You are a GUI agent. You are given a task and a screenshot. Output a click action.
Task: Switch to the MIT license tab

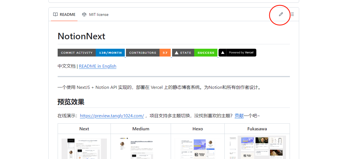click(x=95, y=14)
